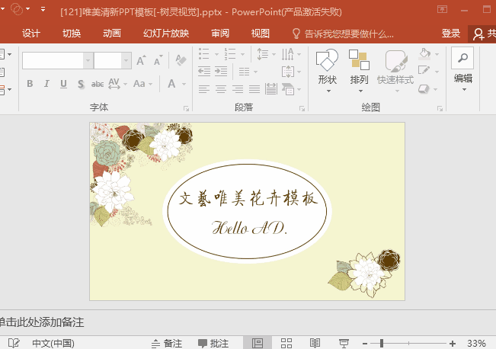This screenshot has height=349, width=496.
Task: Toggle the Notes (备注) pane
Action: click(167, 343)
